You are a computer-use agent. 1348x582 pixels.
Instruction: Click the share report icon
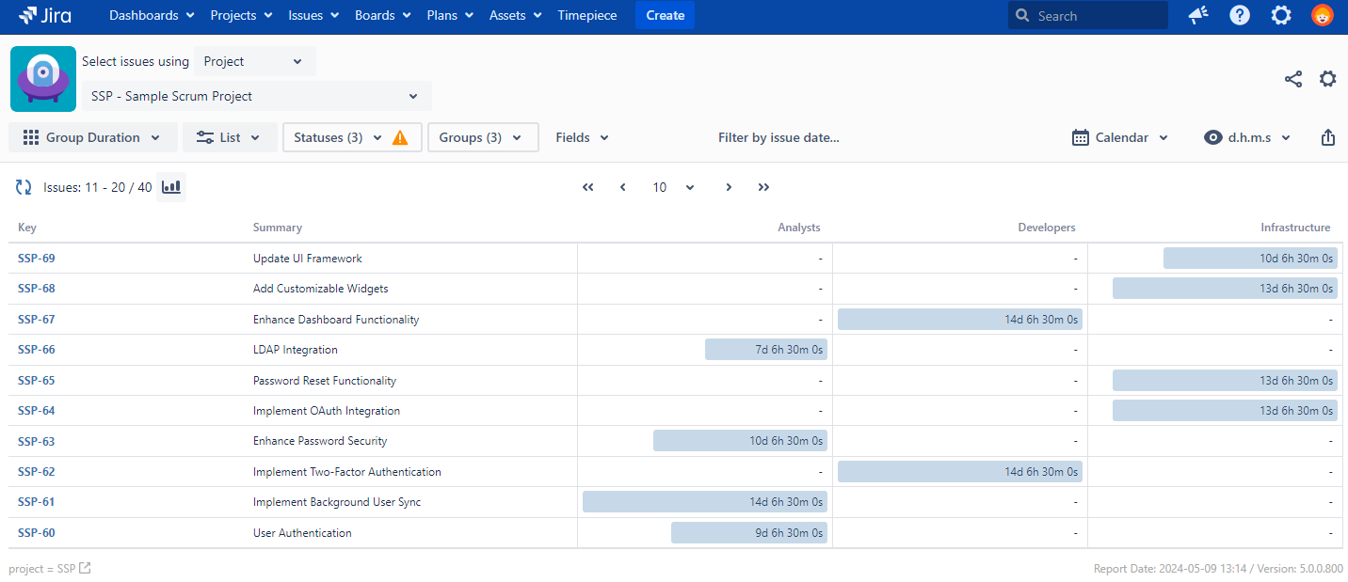1293,79
